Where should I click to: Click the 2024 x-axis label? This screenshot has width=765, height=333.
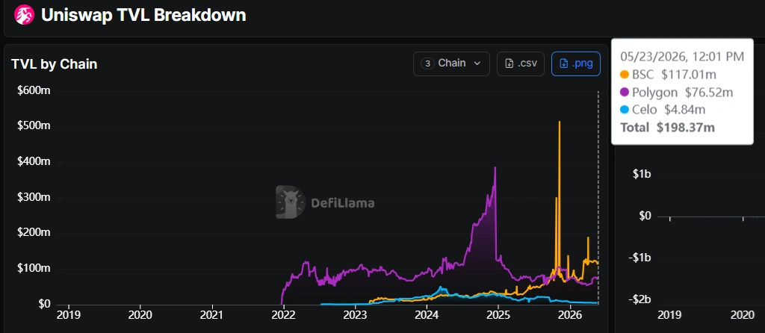click(x=427, y=314)
